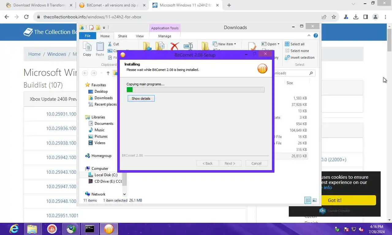
Task: Click the Chrome address bar URL
Action: click(x=92, y=17)
